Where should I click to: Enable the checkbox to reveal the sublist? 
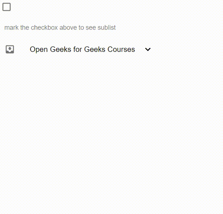[x=7, y=7]
